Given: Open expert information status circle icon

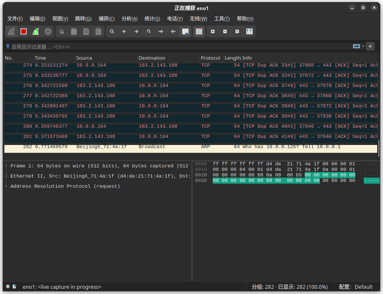Looking at the screenshot, I should tap(8, 286).
